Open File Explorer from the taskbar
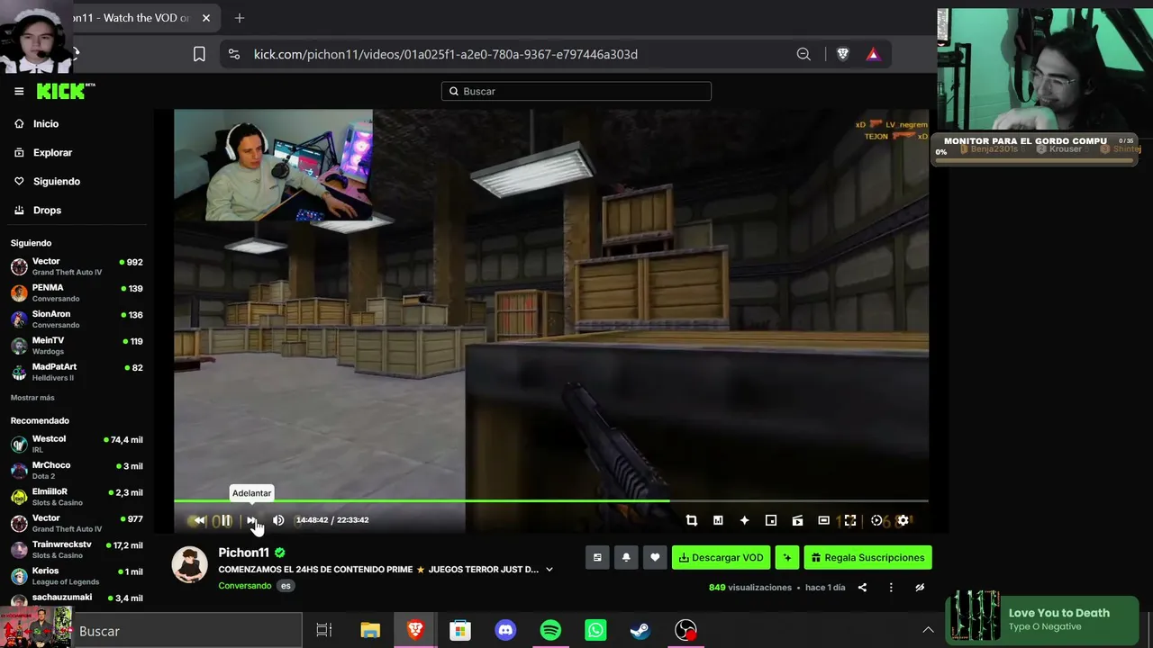The width and height of the screenshot is (1153, 648). [x=370, y=631]
